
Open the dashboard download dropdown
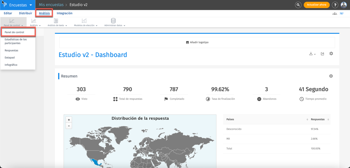312,54
